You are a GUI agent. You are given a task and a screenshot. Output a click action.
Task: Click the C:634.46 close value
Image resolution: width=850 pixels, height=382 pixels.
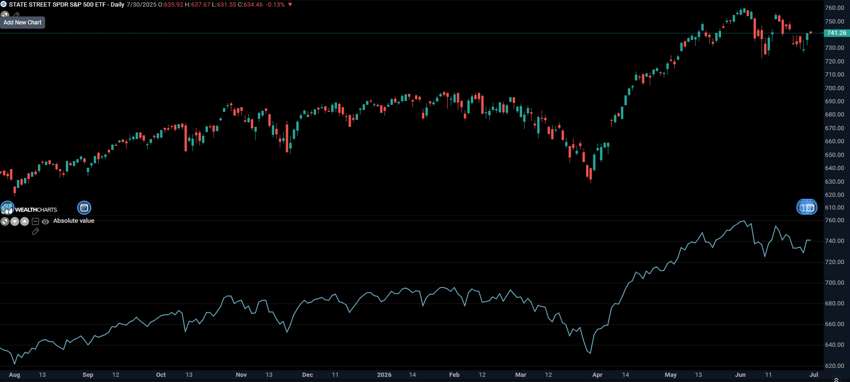click(x=250, y=5)
